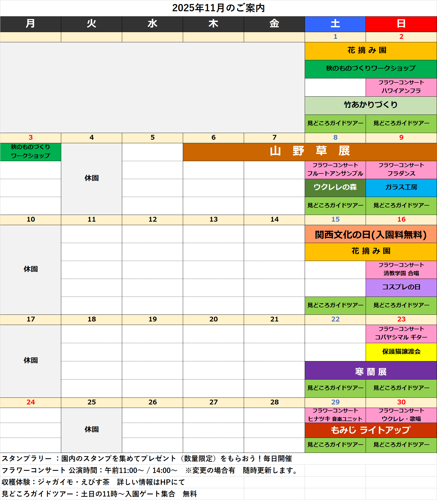Click the red 日 Sunday column header
This screenshot has height=500, width=437.
click(401, 24)
